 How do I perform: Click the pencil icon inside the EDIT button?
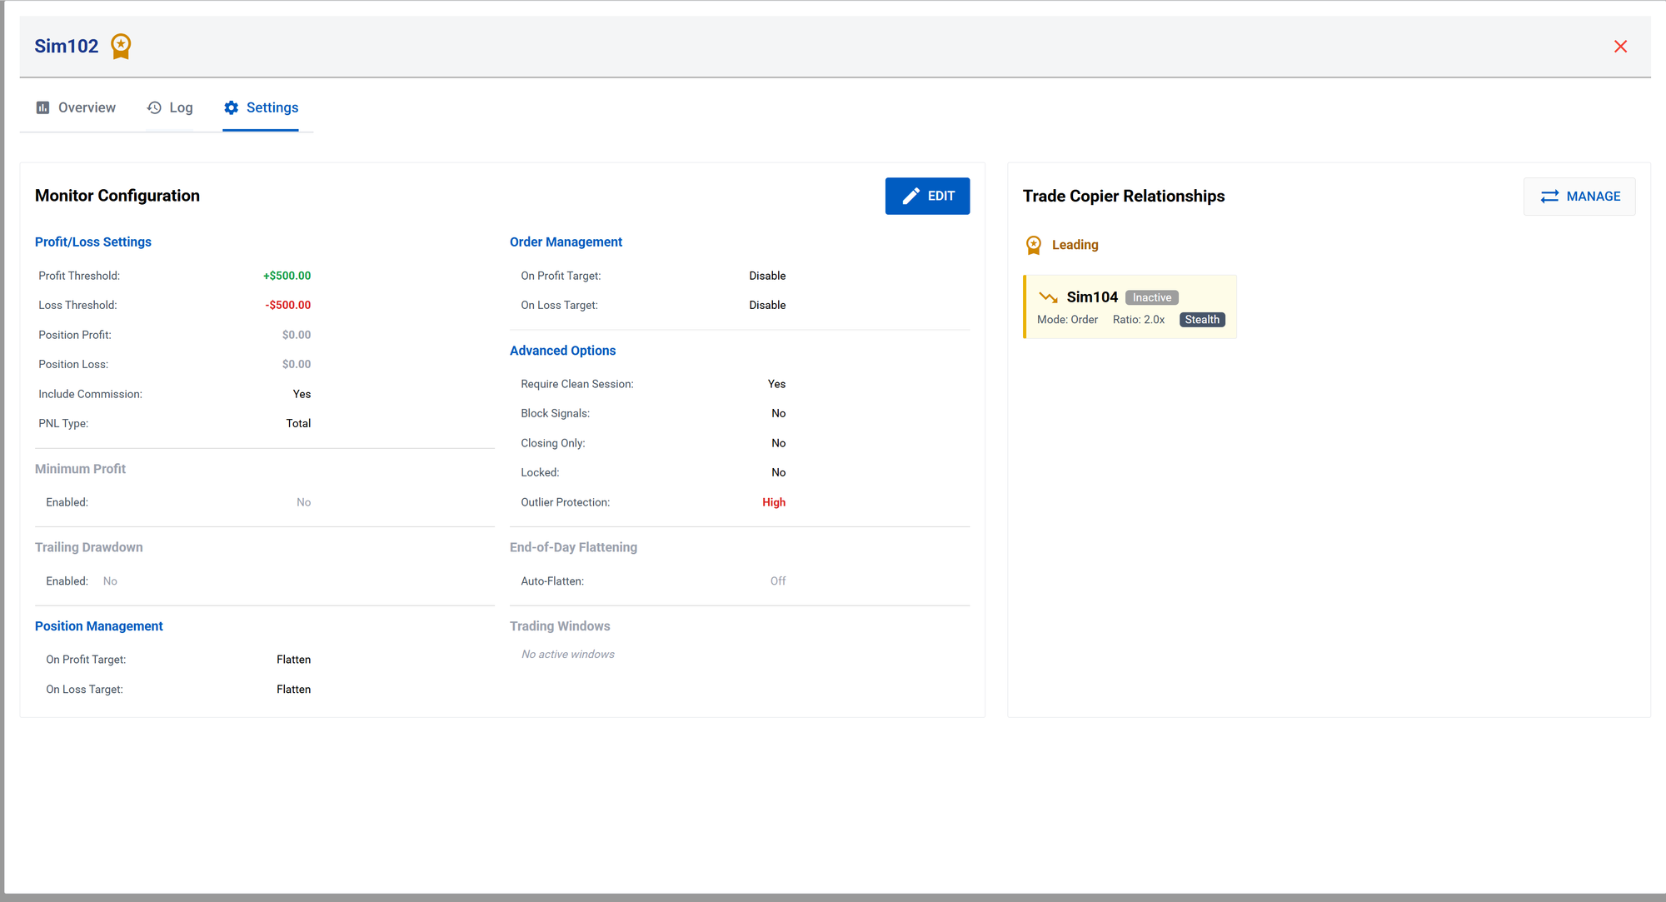point(910,196)
